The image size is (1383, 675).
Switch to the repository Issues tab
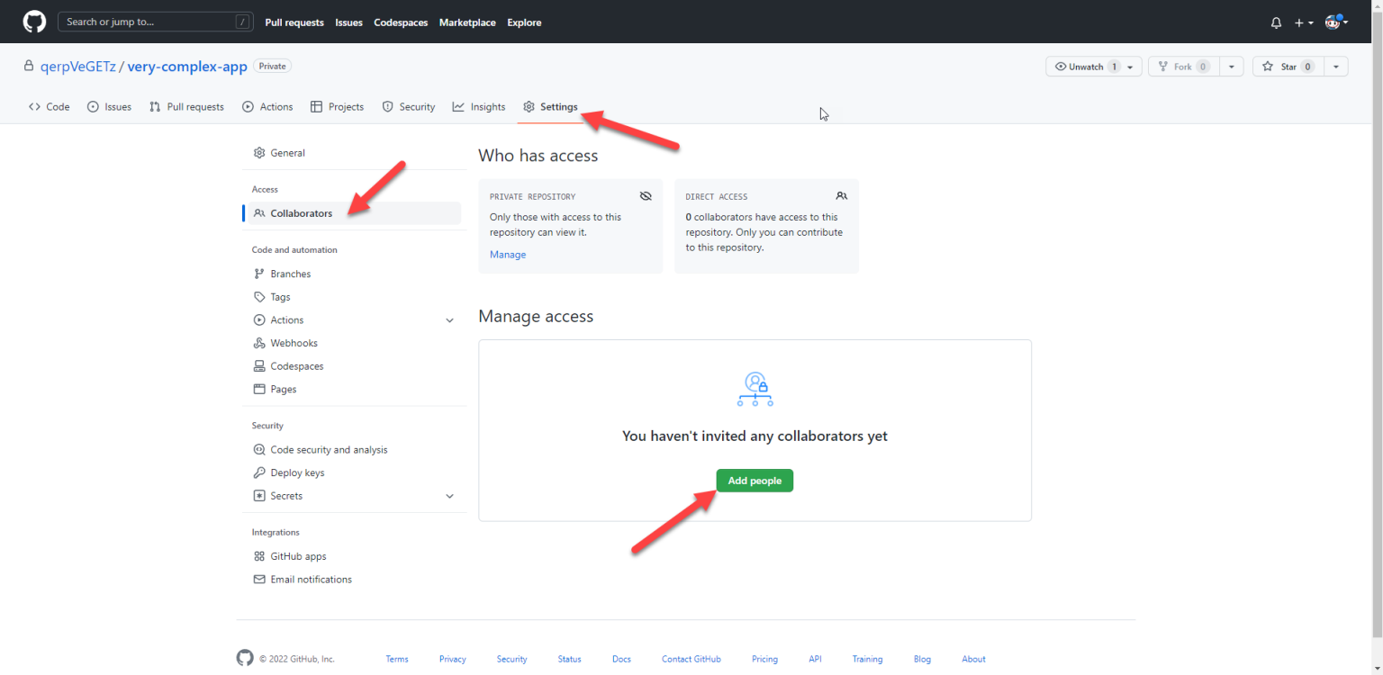click(109, 106)
